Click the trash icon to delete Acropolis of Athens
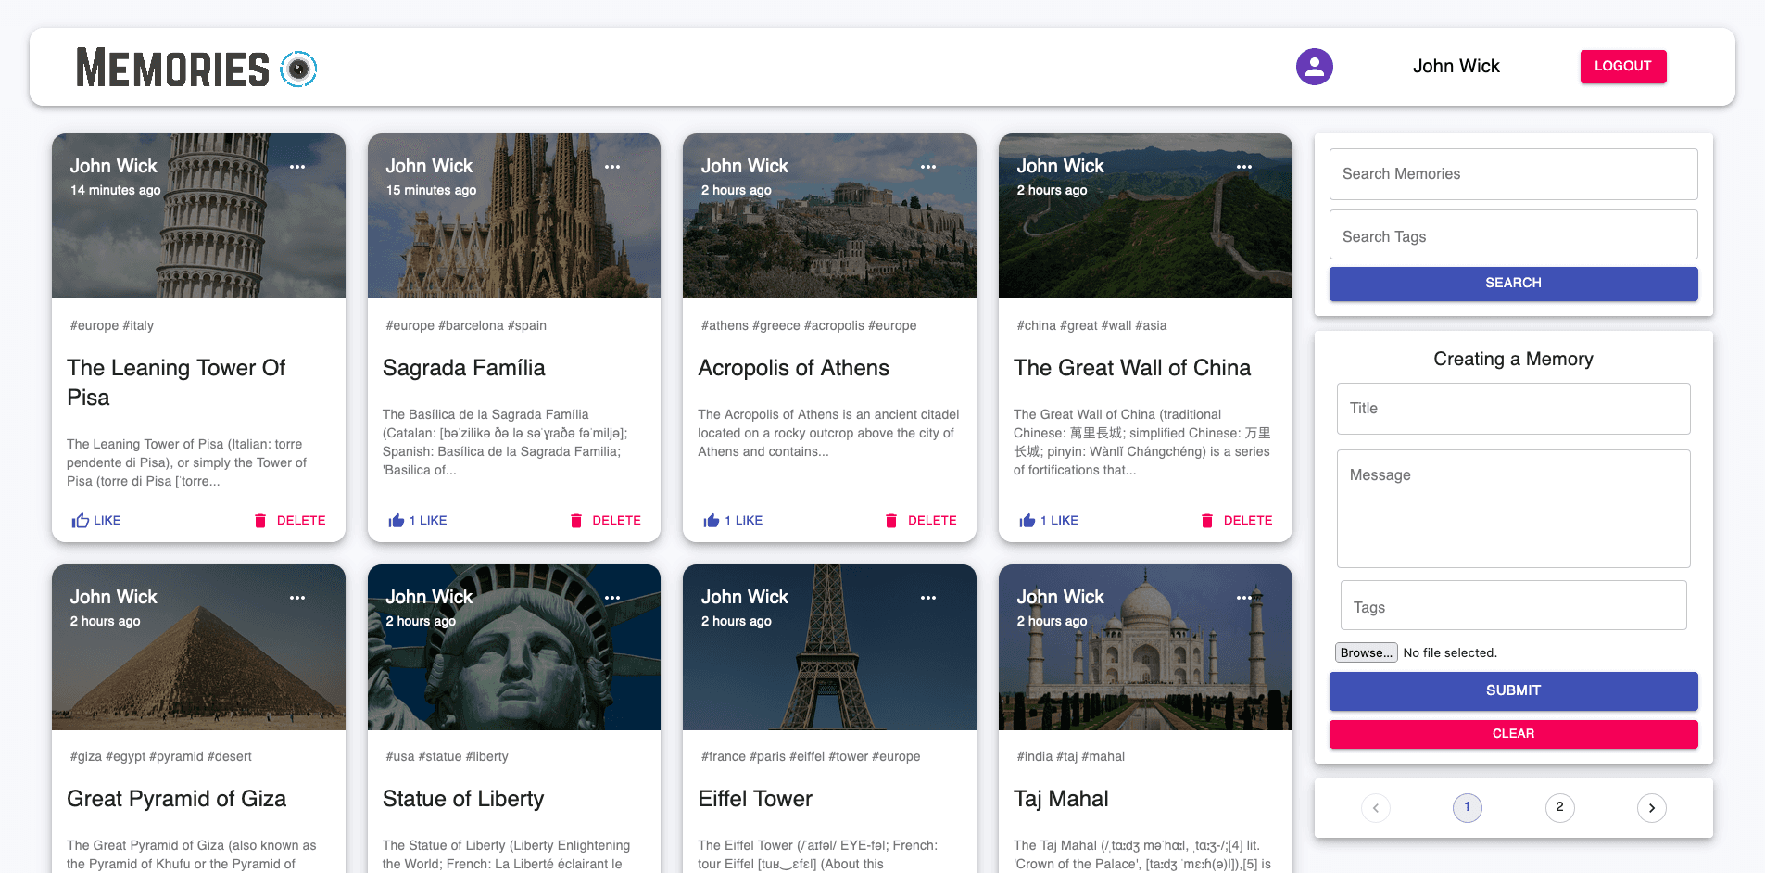The image size is (1765, 873). [891, 520]
